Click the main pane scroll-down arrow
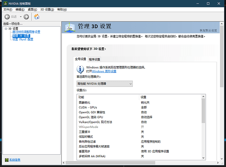The height and width of the screenshot is (167, 226). pyautogui.click(x=222, y=159)
